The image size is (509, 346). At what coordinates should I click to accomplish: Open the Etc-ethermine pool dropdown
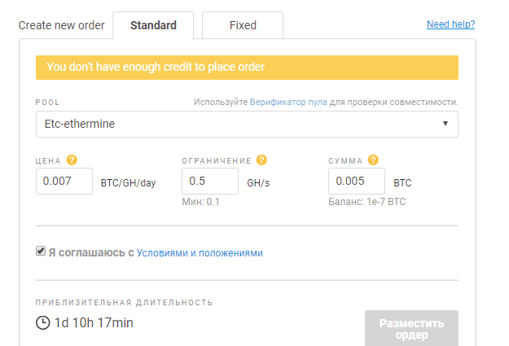click(x=247, y=125)
